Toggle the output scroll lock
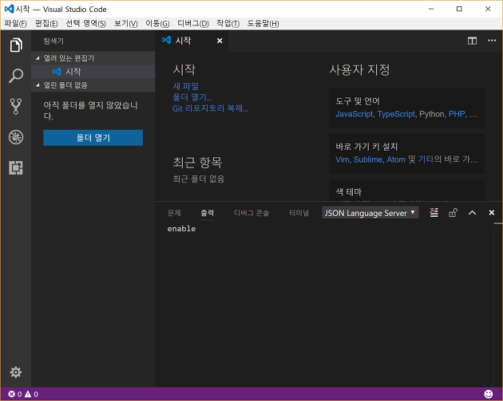 453,213
